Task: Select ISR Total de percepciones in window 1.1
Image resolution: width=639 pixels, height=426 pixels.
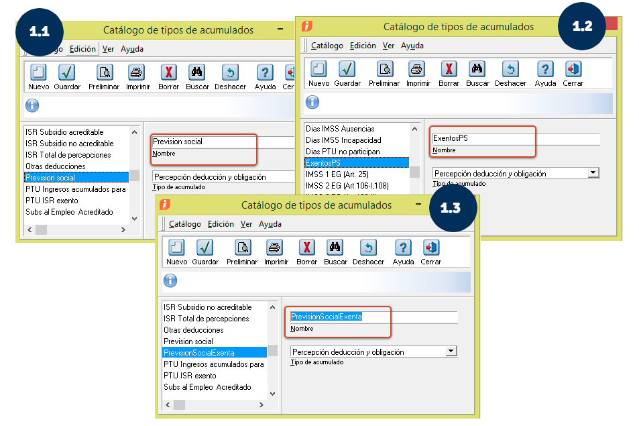Action: (x=76, y=155)
